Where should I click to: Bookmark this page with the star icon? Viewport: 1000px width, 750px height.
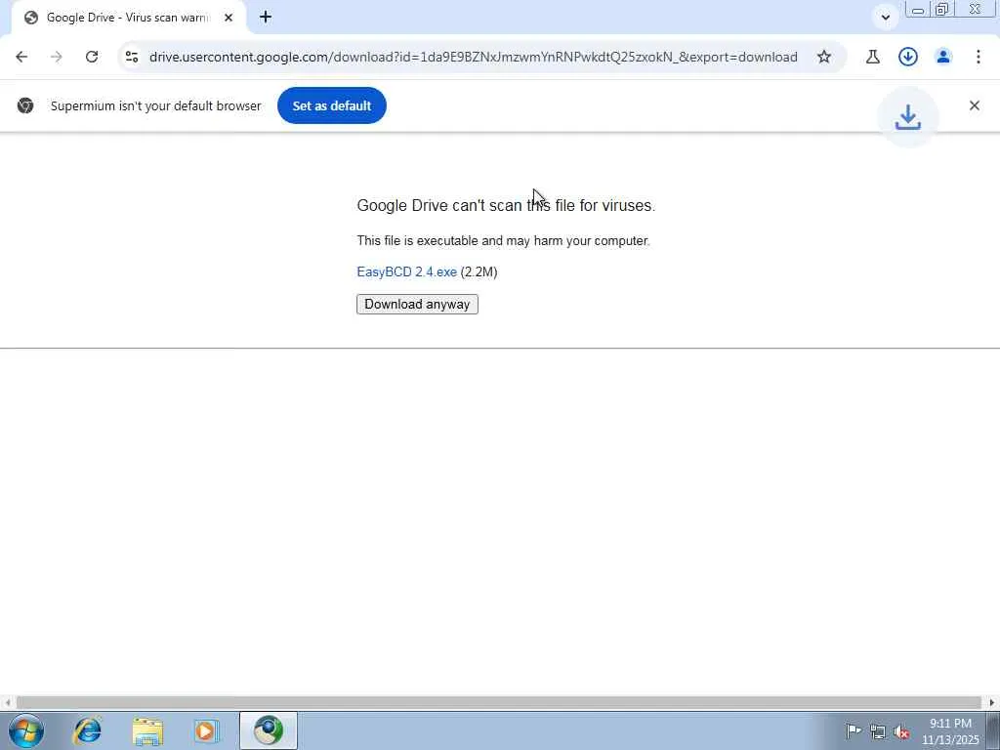[824, 57]
